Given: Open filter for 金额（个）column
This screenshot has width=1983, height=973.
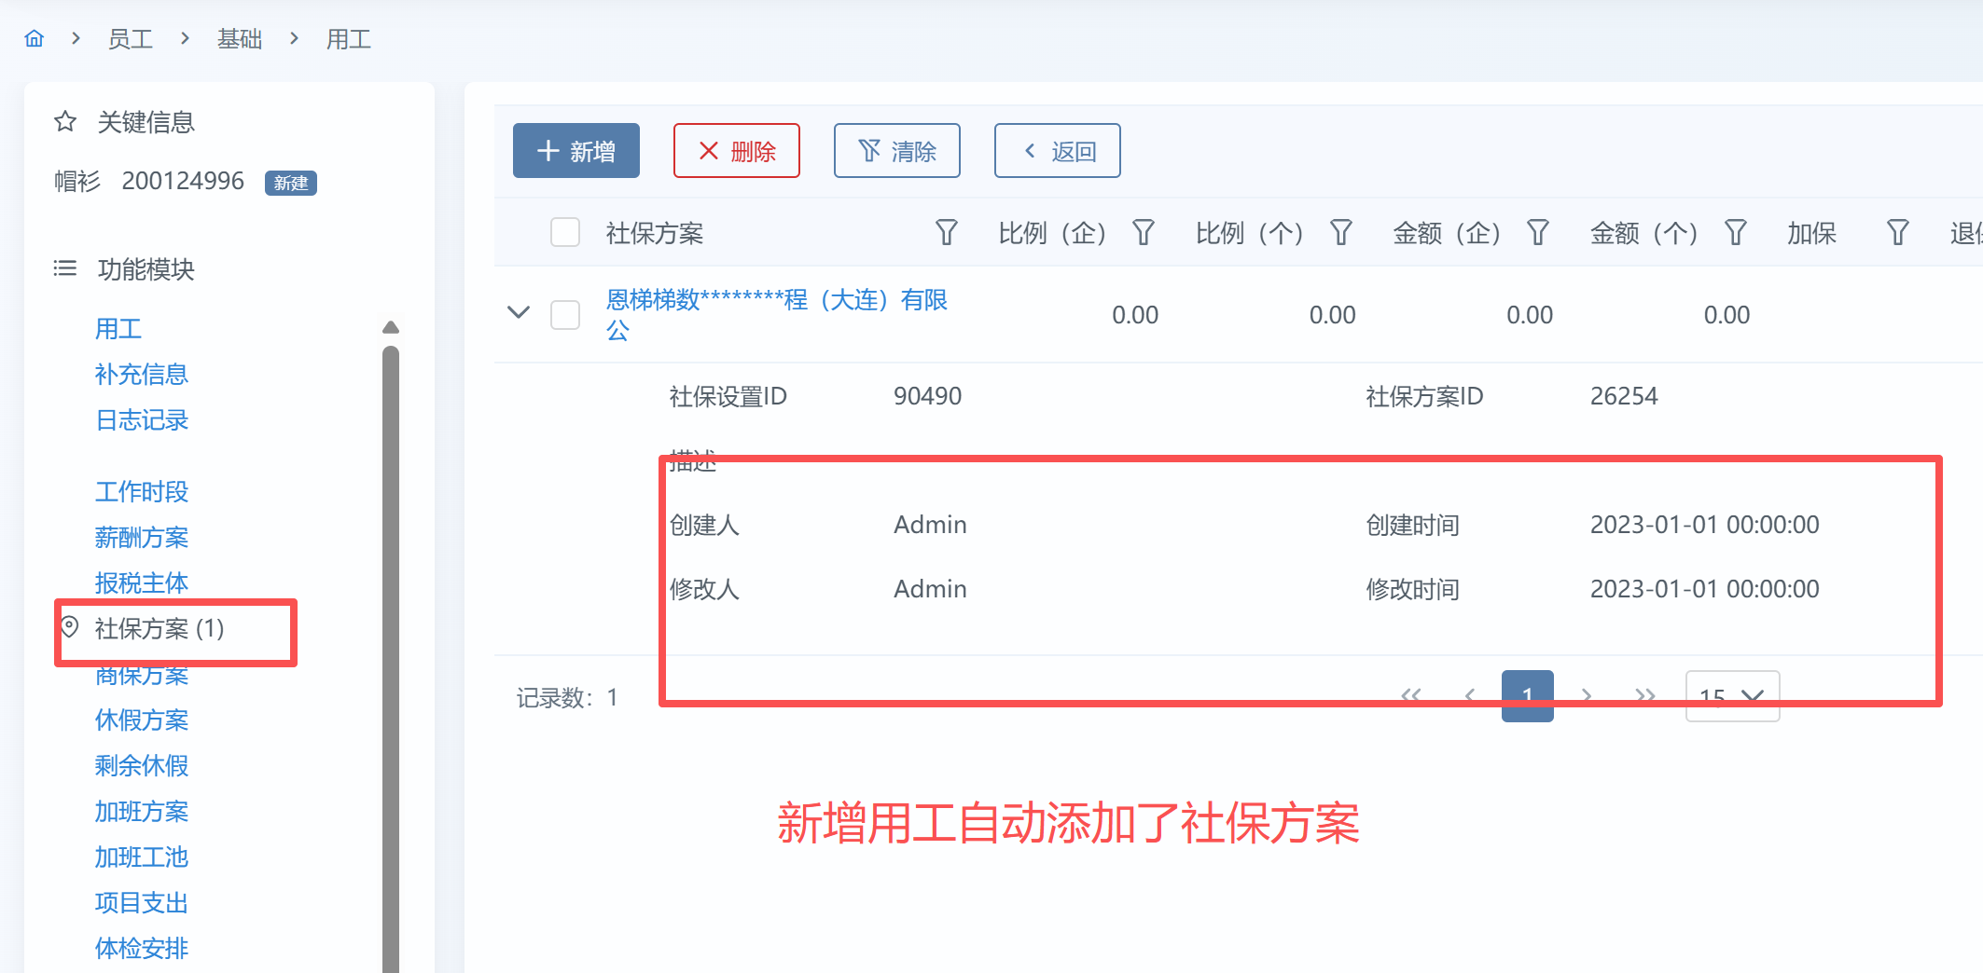Looking at the screenshot, I should [1735, 232].
